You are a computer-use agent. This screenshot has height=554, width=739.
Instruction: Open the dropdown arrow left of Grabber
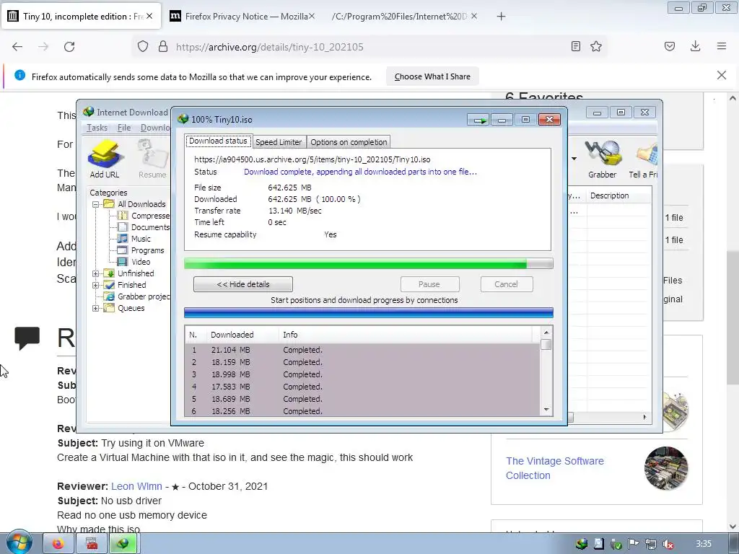point(574,158)
